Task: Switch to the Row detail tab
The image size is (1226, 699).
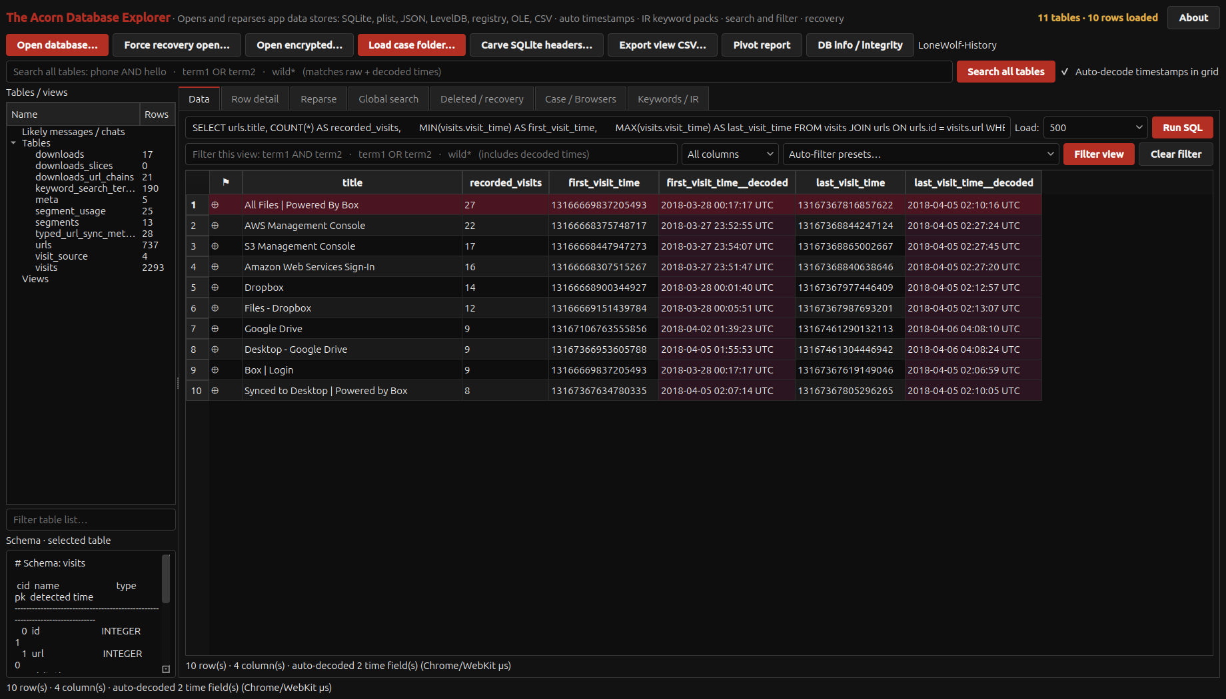Action: (x=255, y=99)
